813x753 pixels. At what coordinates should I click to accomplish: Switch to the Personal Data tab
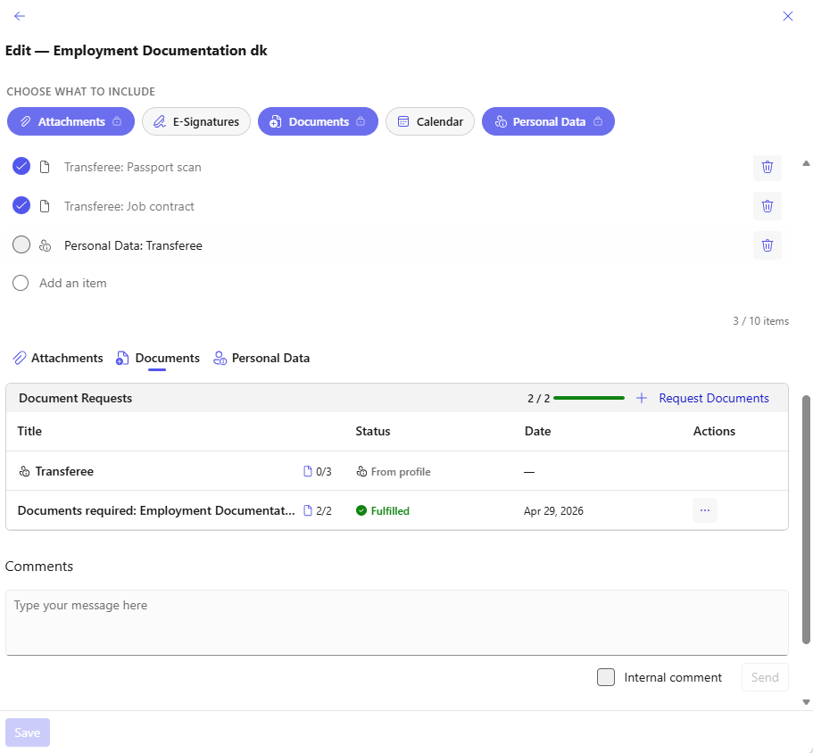tap(261, 358)
